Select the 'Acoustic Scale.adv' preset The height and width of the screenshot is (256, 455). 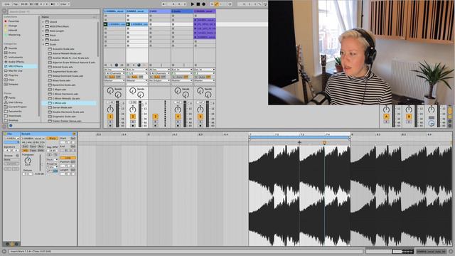click(63, 49)
